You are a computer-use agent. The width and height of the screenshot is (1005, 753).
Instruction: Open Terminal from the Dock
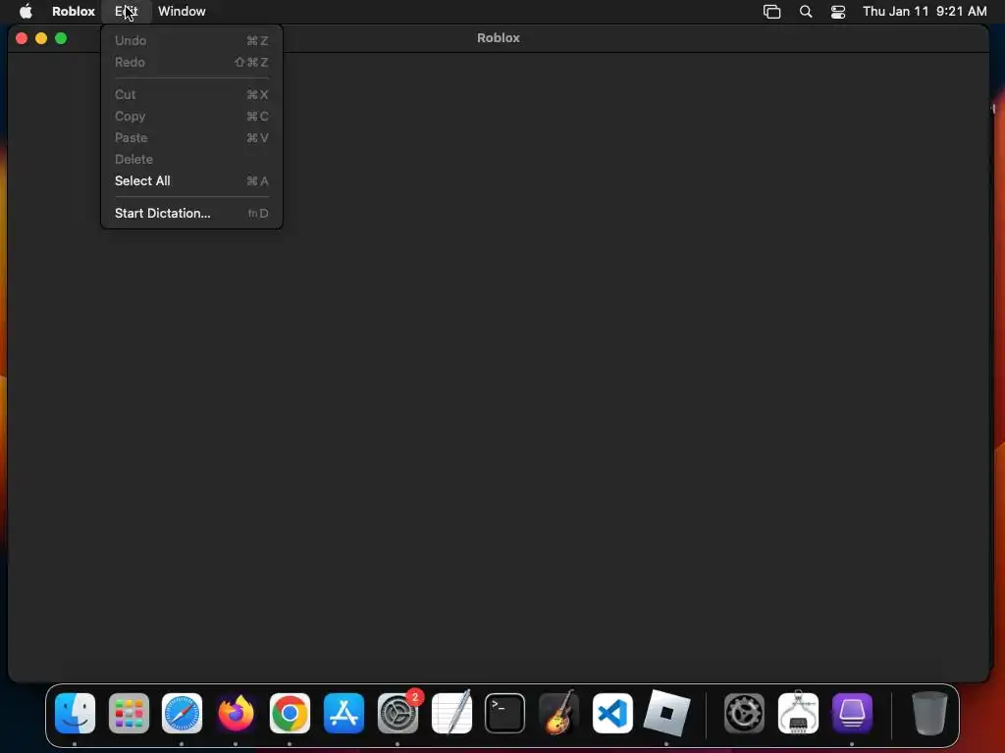(x=505, y=713)
